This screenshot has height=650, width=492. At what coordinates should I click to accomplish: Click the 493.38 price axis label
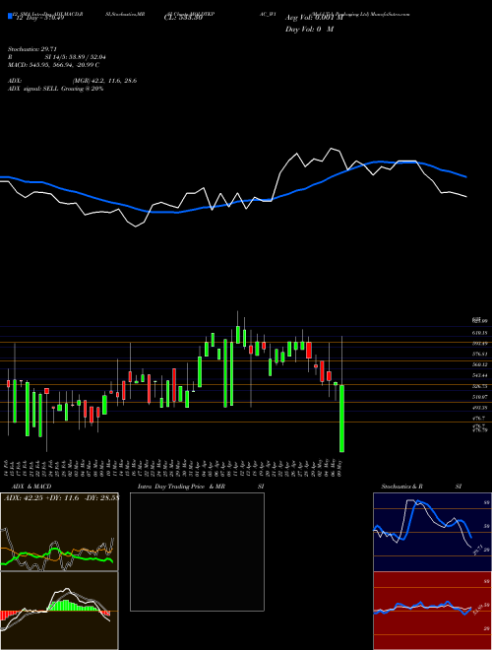[479, 408]
